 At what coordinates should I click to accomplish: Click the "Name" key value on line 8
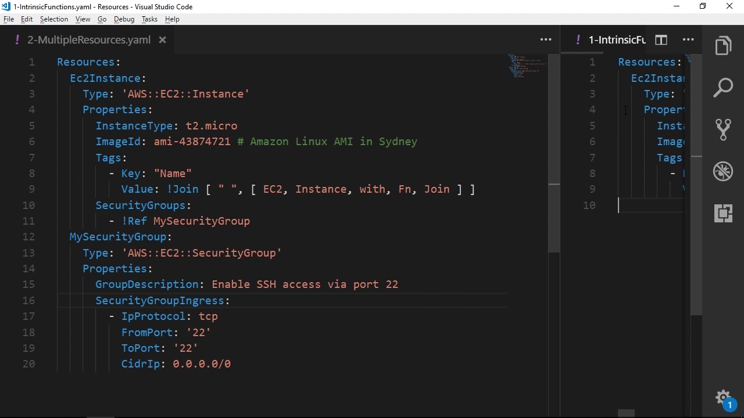click(173, 174)
